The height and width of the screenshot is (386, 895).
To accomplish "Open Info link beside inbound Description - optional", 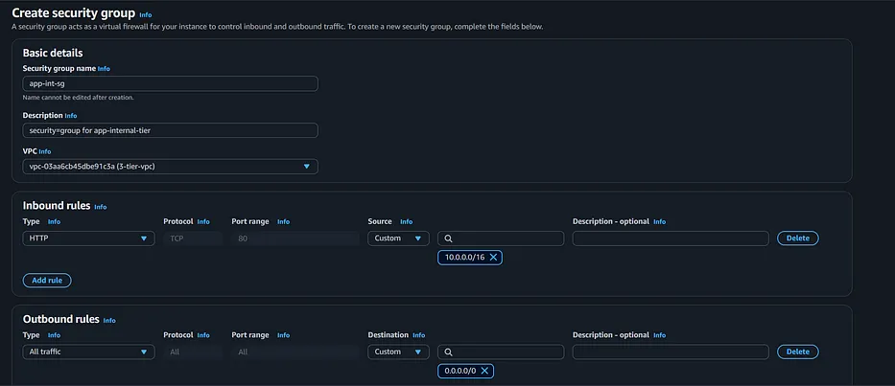I will click(659, 222).
